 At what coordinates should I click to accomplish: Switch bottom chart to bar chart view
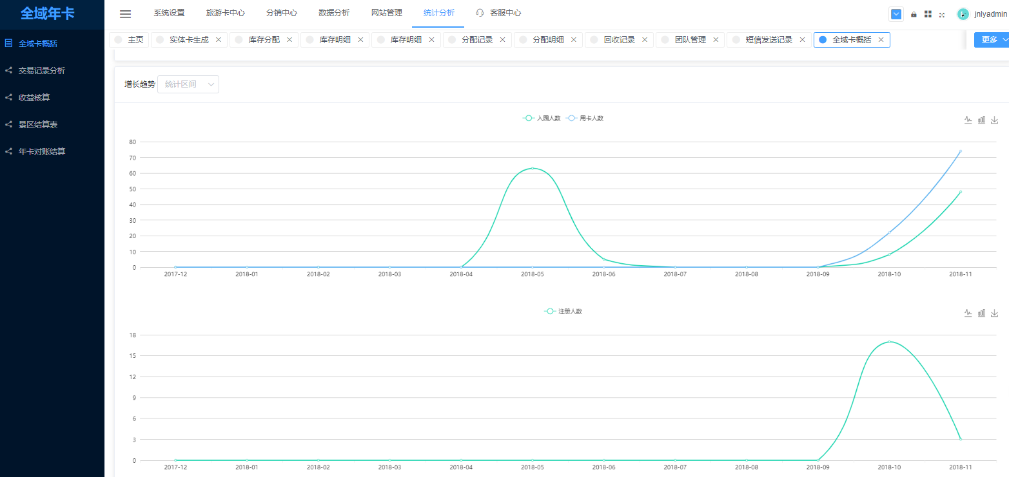981,313
